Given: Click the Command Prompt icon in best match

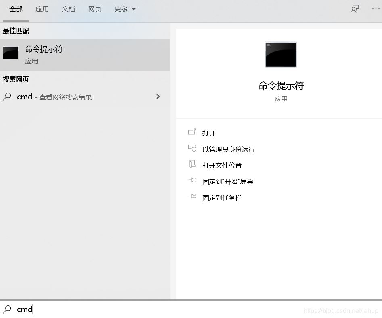Looking at the screenshot, I should (x=10, y=53).
